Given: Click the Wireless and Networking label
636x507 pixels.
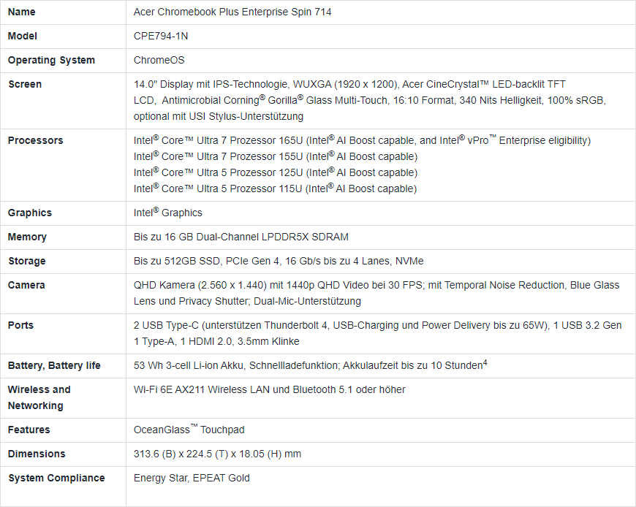Looking at the screenshot, I should (x=39, y=397).
